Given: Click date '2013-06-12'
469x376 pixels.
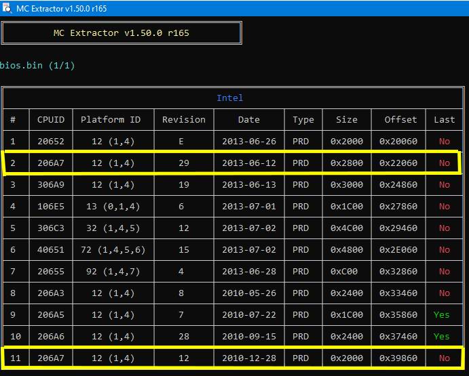Looking at the screenshot, I should point(249,163).
